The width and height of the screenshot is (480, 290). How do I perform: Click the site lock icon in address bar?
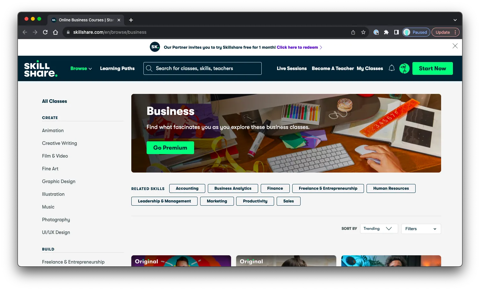coord(68,32)
